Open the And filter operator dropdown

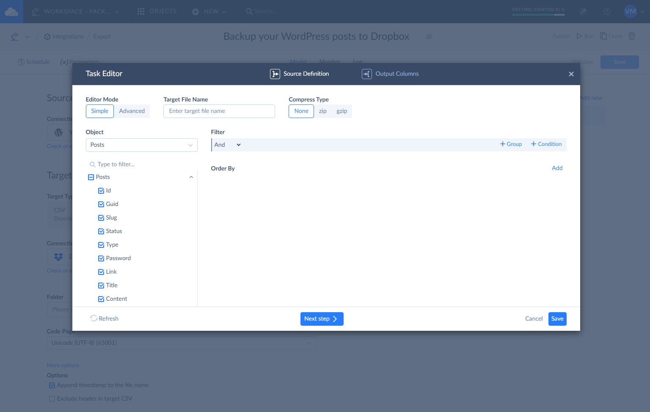(227, 144)
